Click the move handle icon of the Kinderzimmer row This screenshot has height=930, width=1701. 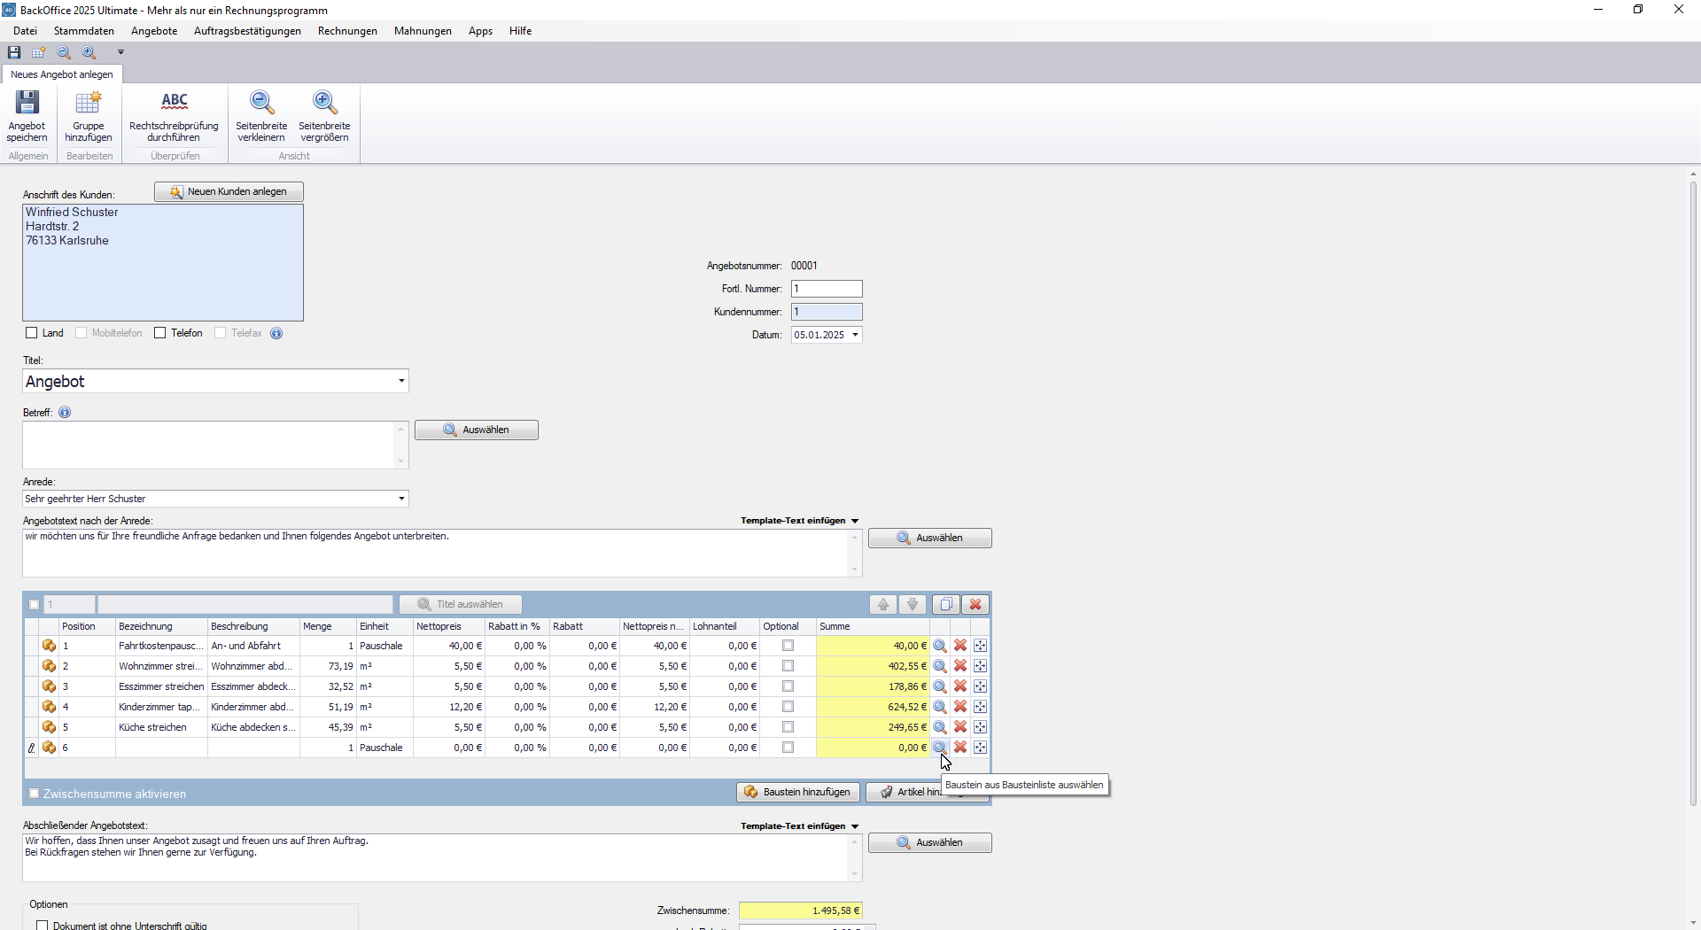981,707
